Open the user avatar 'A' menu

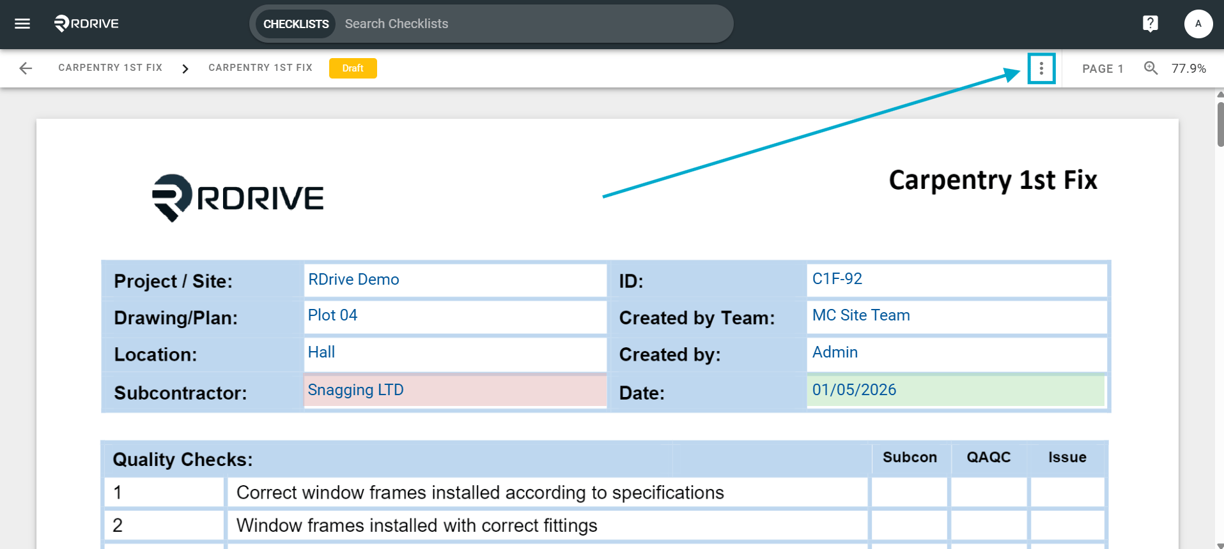[1198, 24]
